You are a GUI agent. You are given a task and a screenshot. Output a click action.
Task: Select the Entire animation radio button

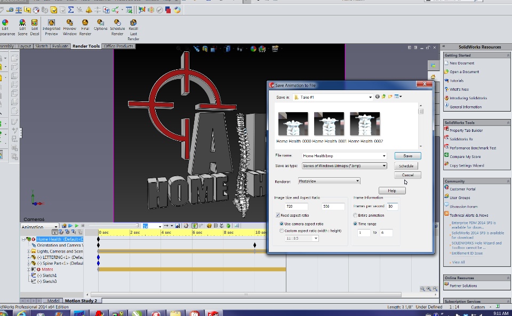click(355, 215)
